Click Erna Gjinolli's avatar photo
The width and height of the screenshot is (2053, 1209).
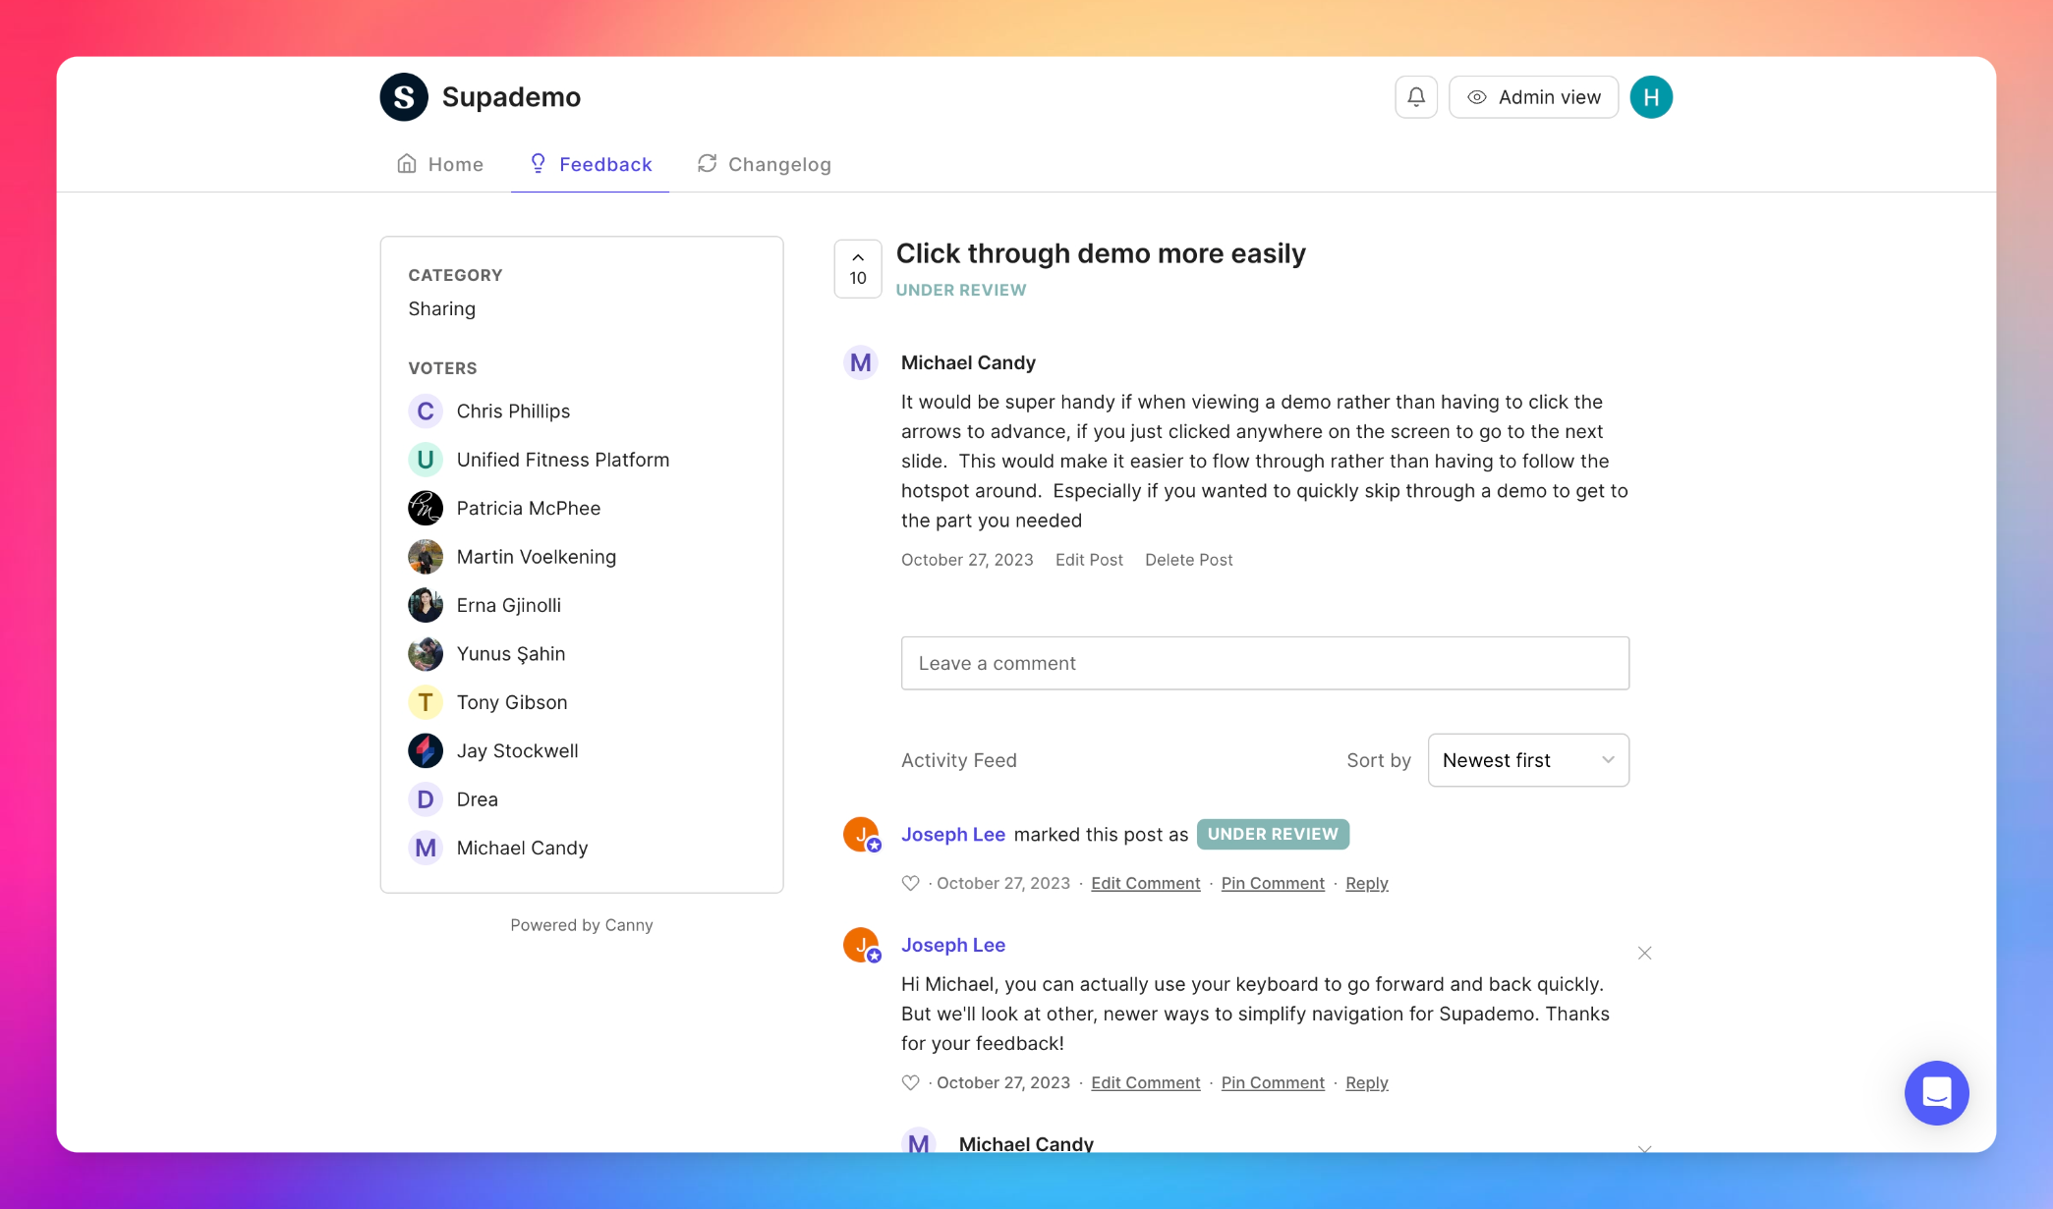click(x=426, y=605)
